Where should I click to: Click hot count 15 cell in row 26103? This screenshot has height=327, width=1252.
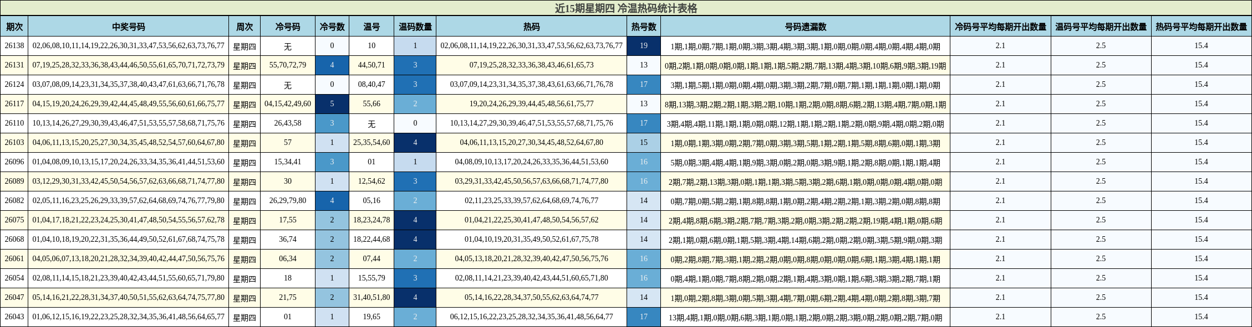(x=644, y=143)
